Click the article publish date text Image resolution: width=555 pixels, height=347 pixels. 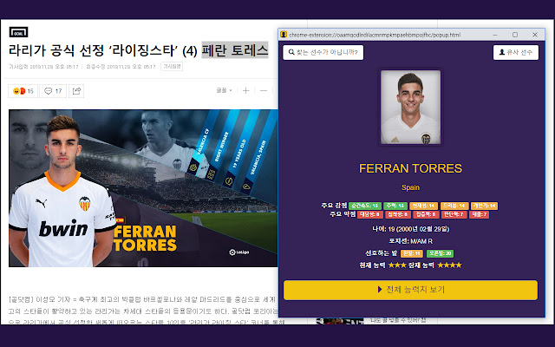(x=43, y=67)
